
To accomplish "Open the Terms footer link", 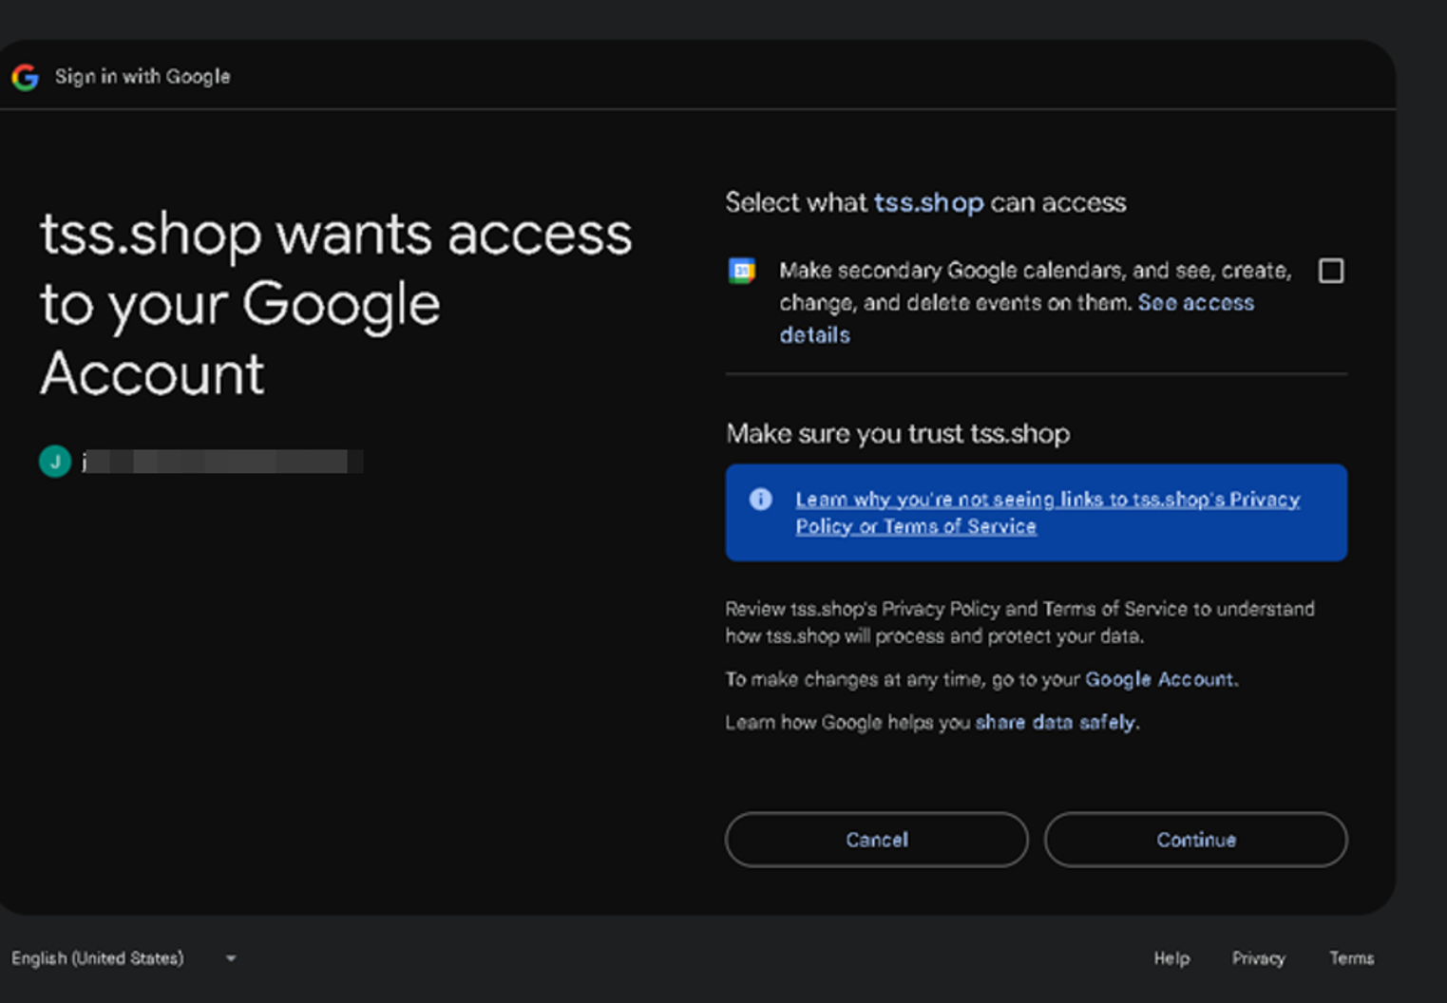I will tap(1351, 958).
